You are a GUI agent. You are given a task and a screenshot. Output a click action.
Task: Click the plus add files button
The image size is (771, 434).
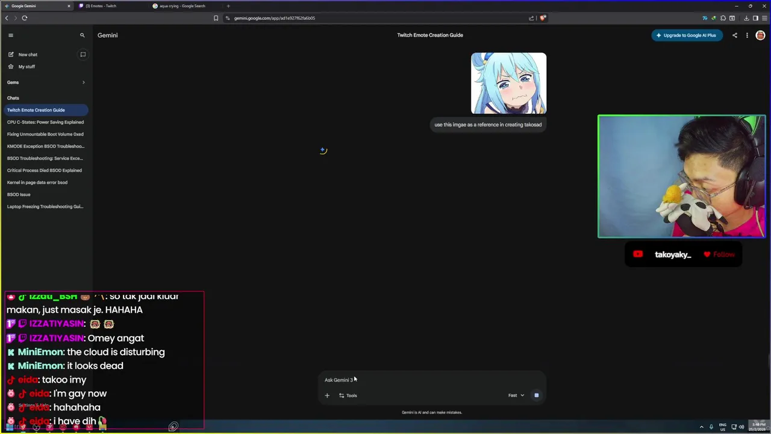coord(327,395)
